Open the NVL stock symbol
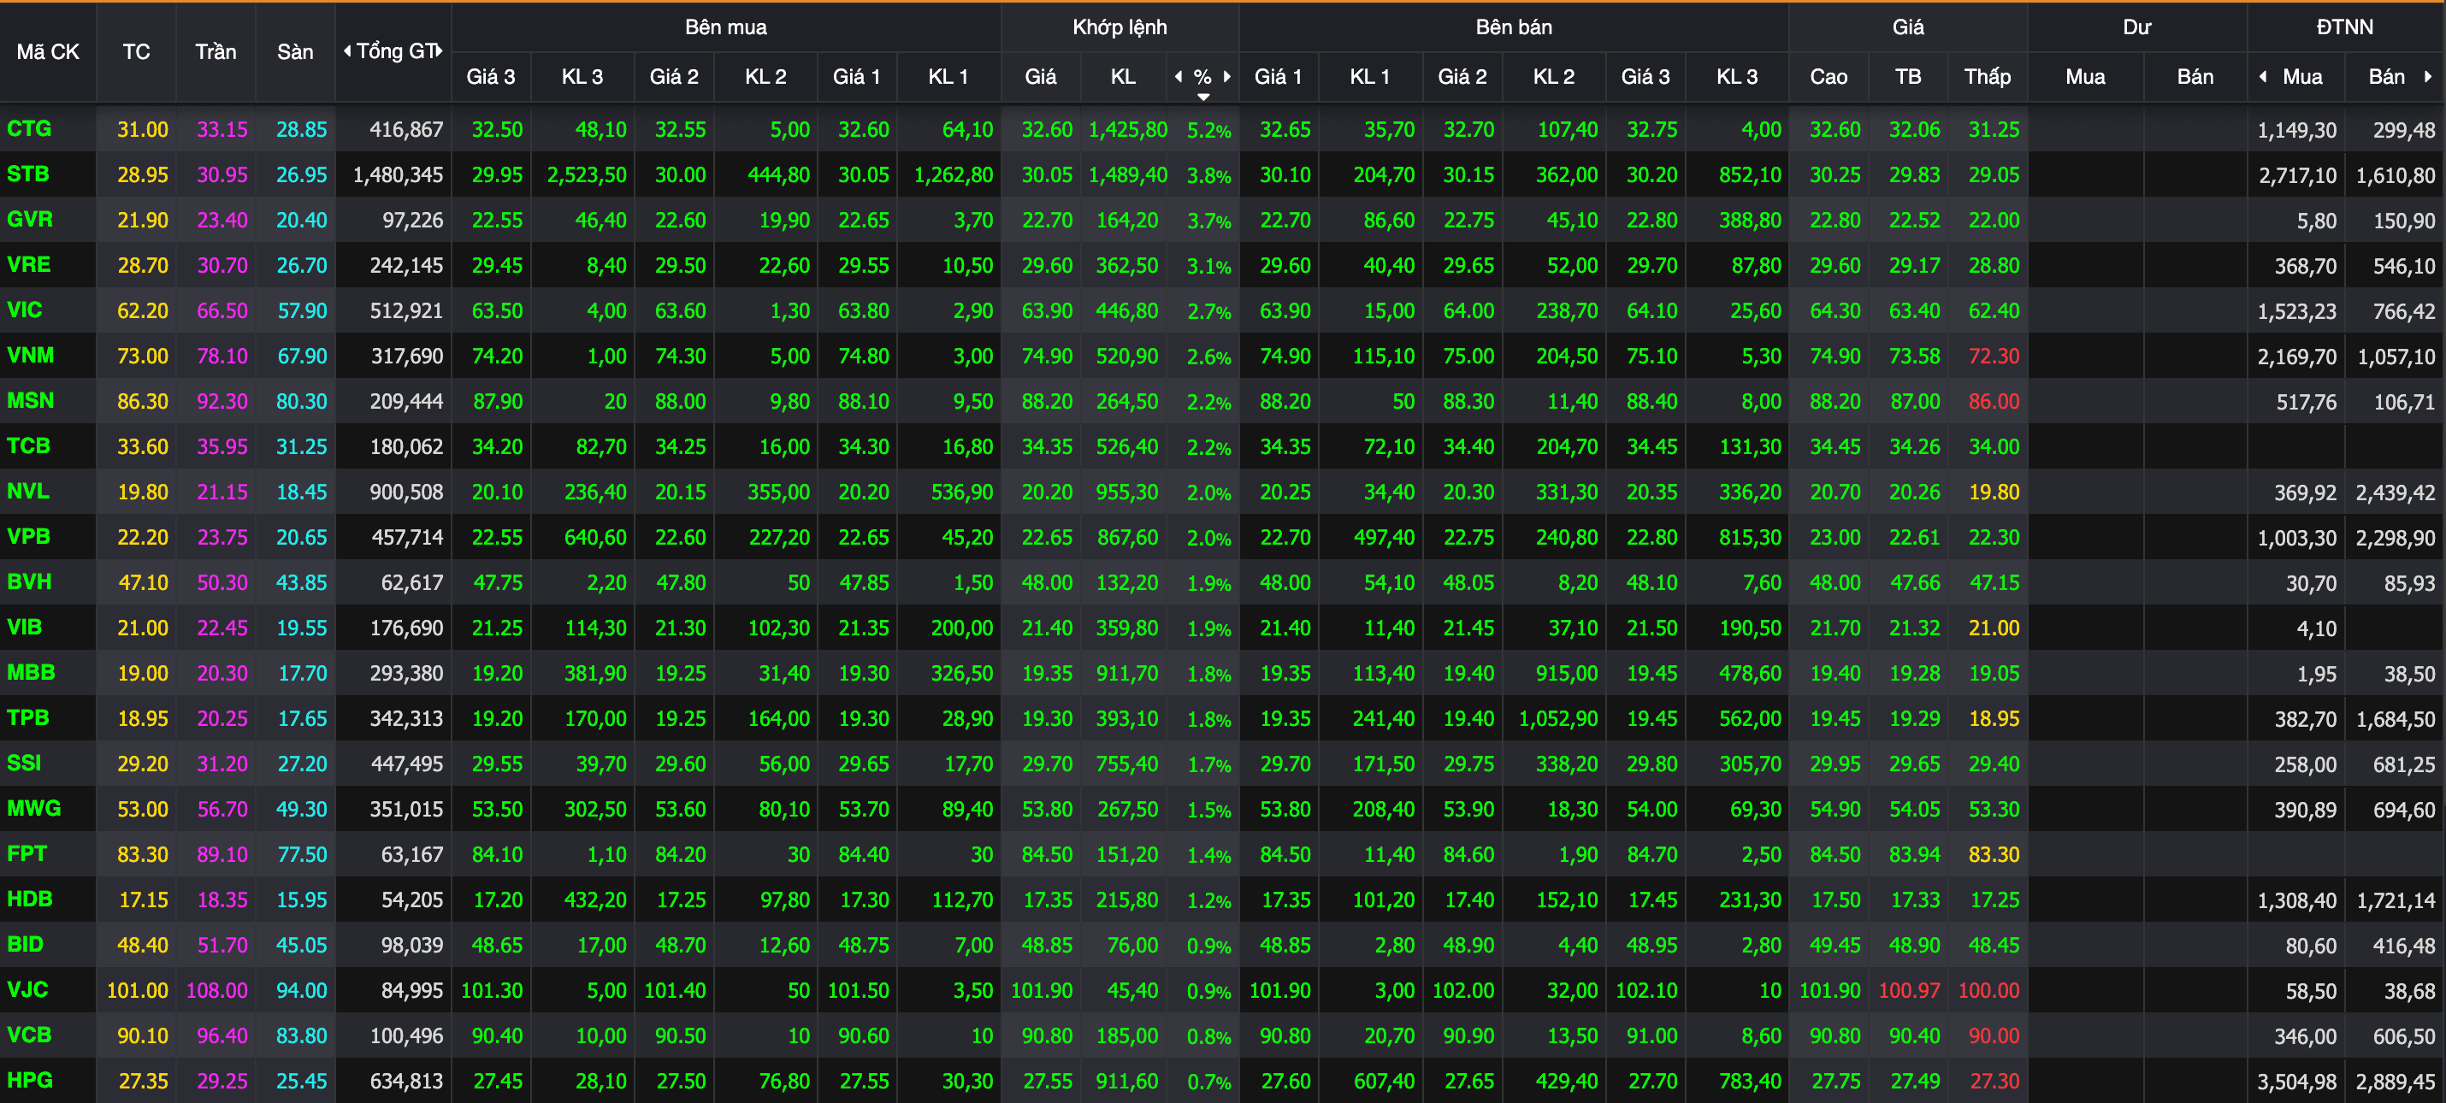The width and height of the screenshot is (2446, 1103). tap(27, 492)
